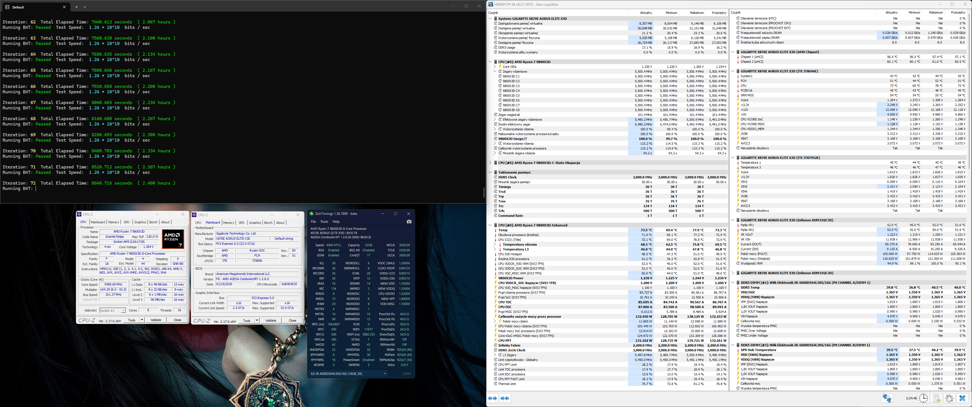The width and height of the screenshot is (972, 407).
Task: Collapse the Taktowanie pamięci sensor group
Action: tap(490, 172)
